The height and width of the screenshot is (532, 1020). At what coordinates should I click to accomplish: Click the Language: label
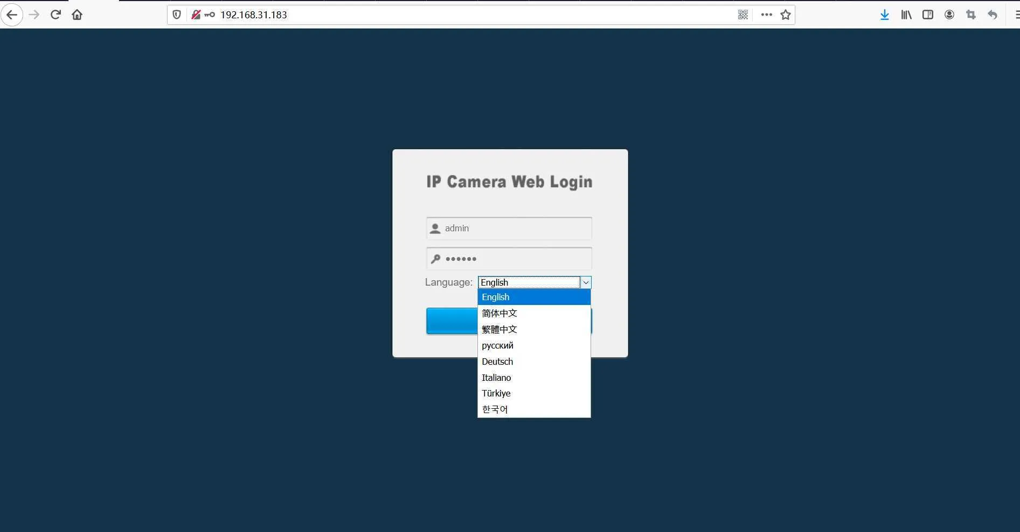point(448,282)
